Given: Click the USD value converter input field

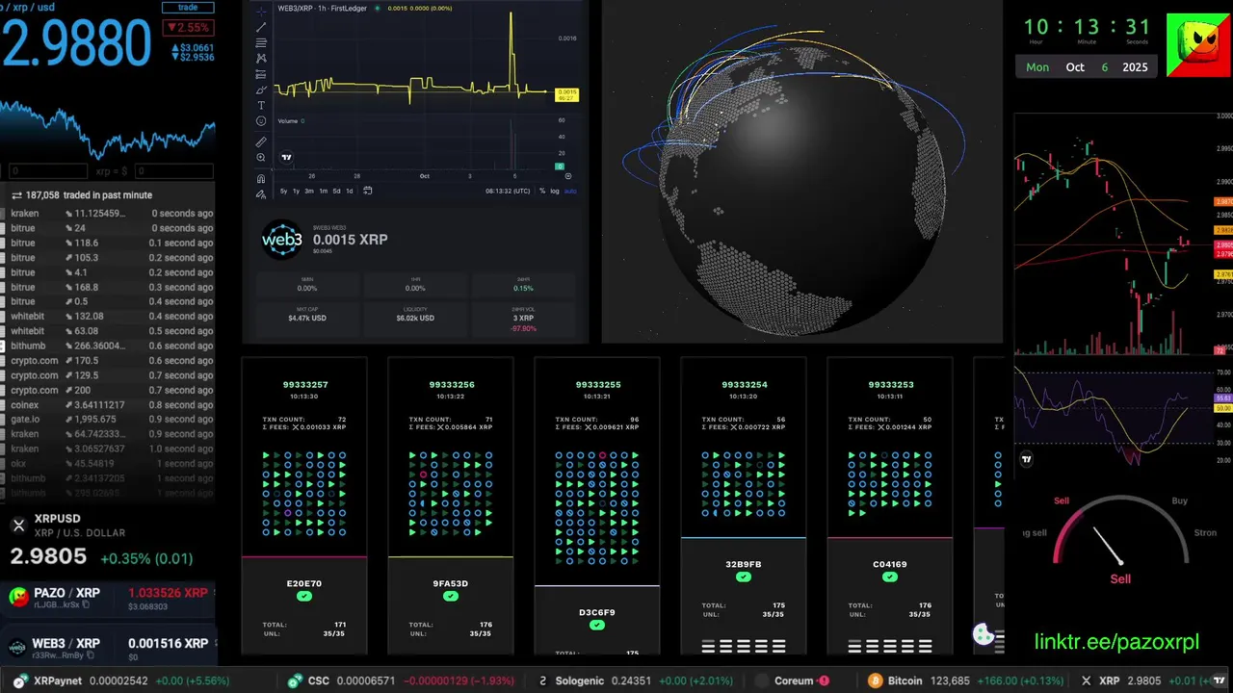Looking at the screenshot, I should [174, 171].
